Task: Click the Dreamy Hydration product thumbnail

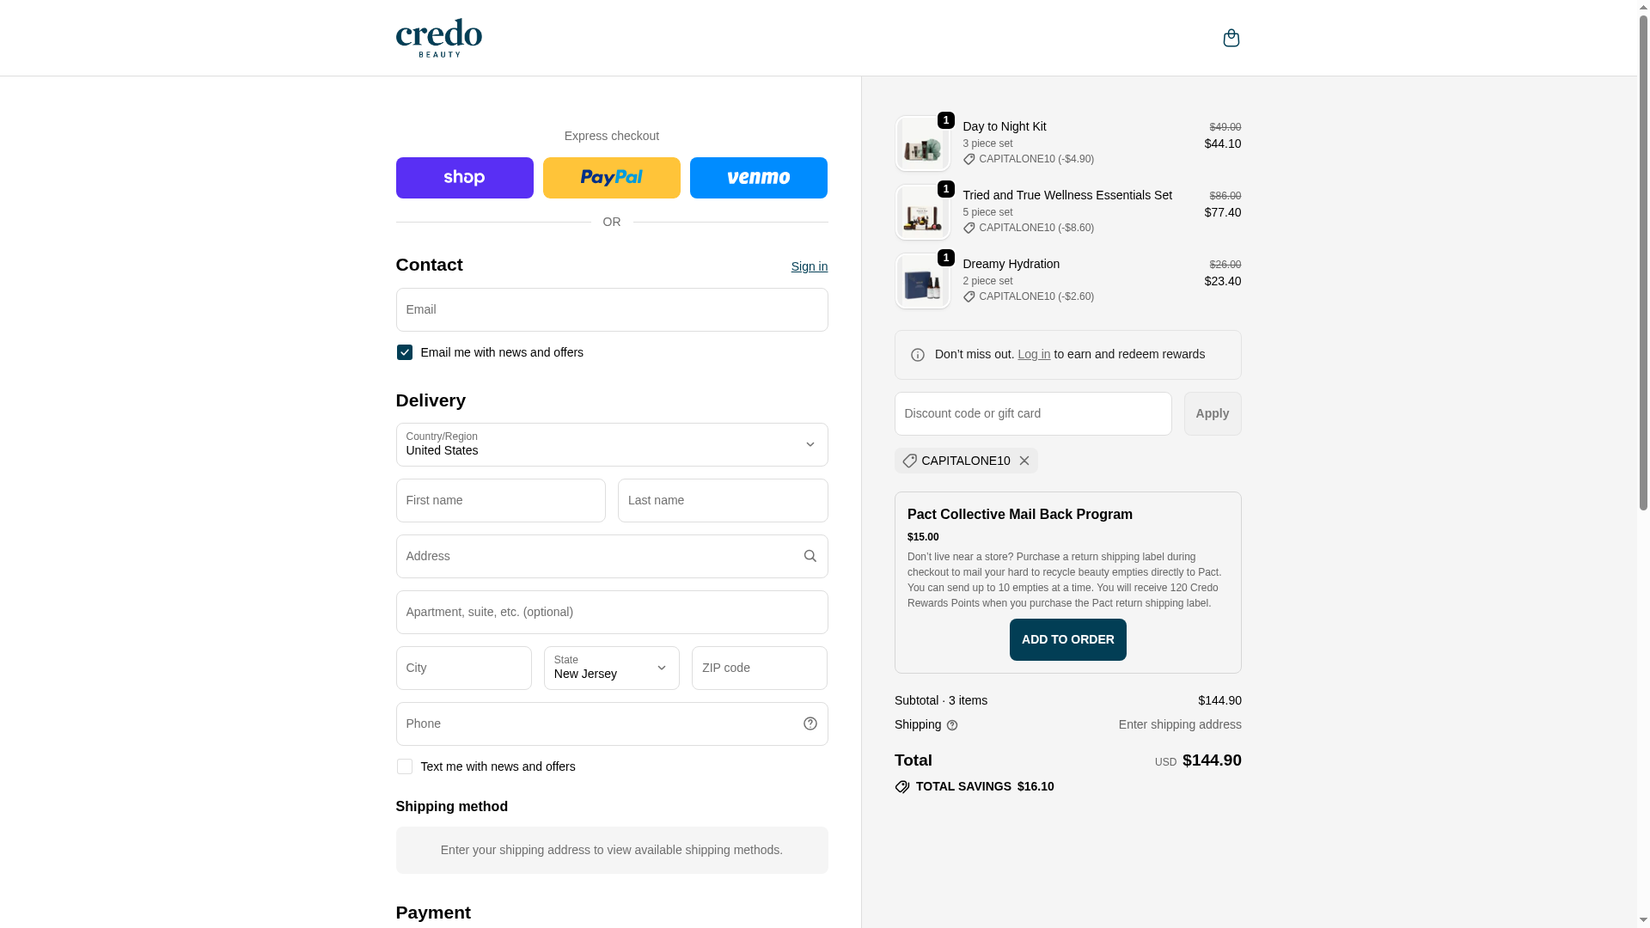Action: click(x=922, y=281)
